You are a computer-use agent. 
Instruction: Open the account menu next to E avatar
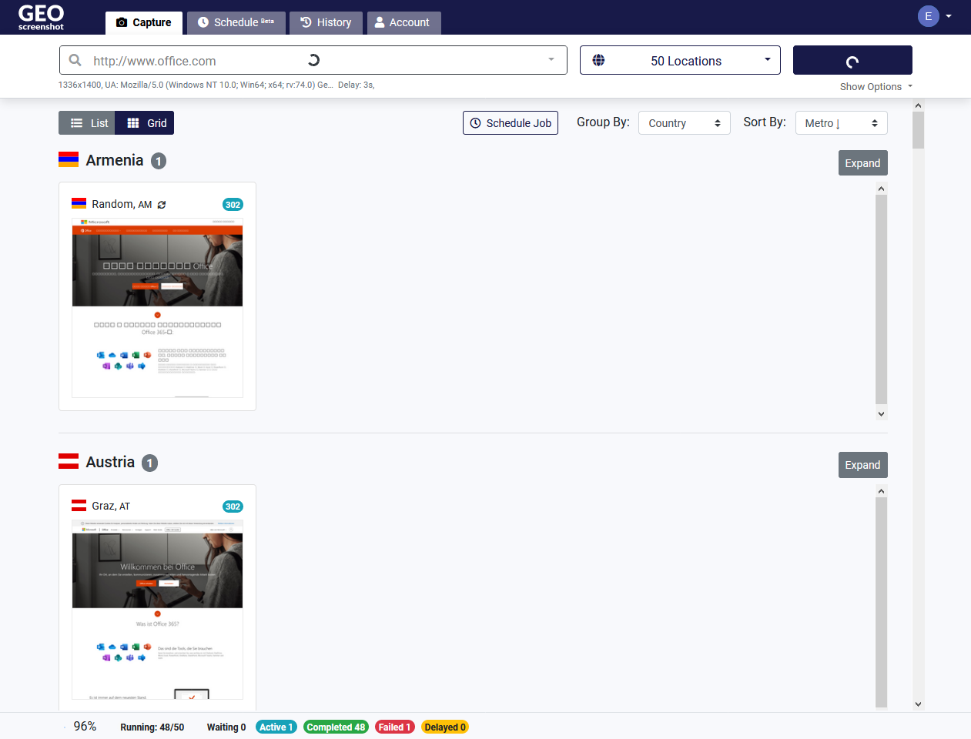(x=948, y=15)
